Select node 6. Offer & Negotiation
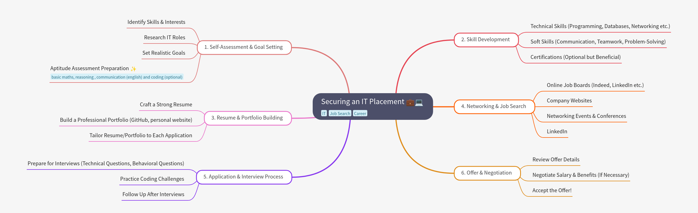This screenshot has height=213, width=698. (x=487, y=173)
